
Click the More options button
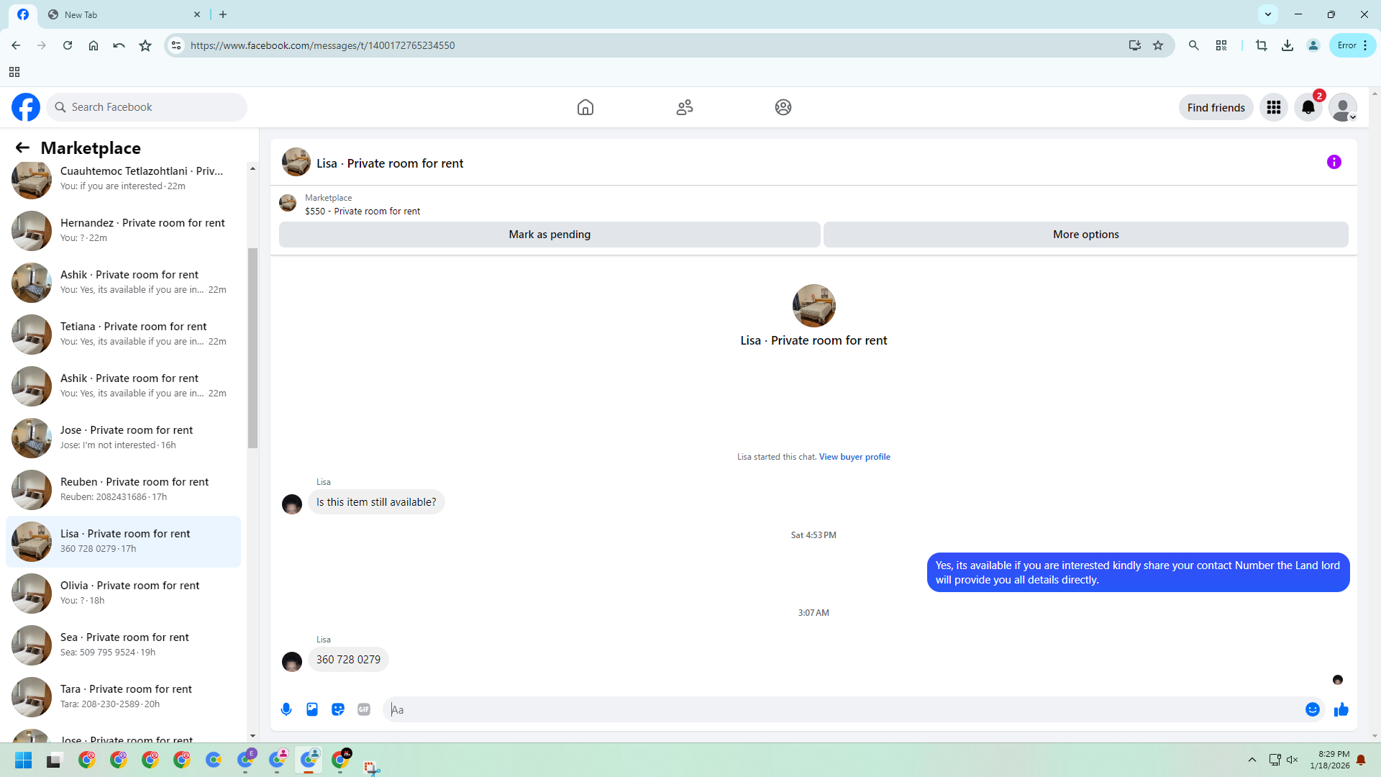point(1085,235)
